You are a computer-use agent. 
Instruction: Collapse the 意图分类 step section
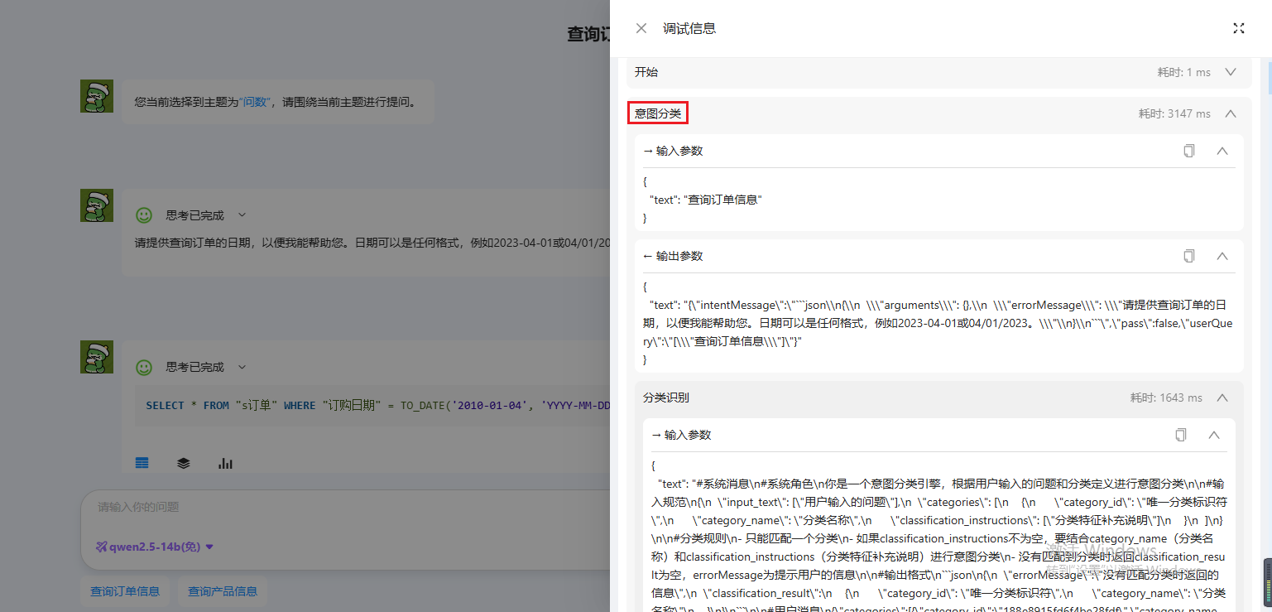pos(1231,113)
